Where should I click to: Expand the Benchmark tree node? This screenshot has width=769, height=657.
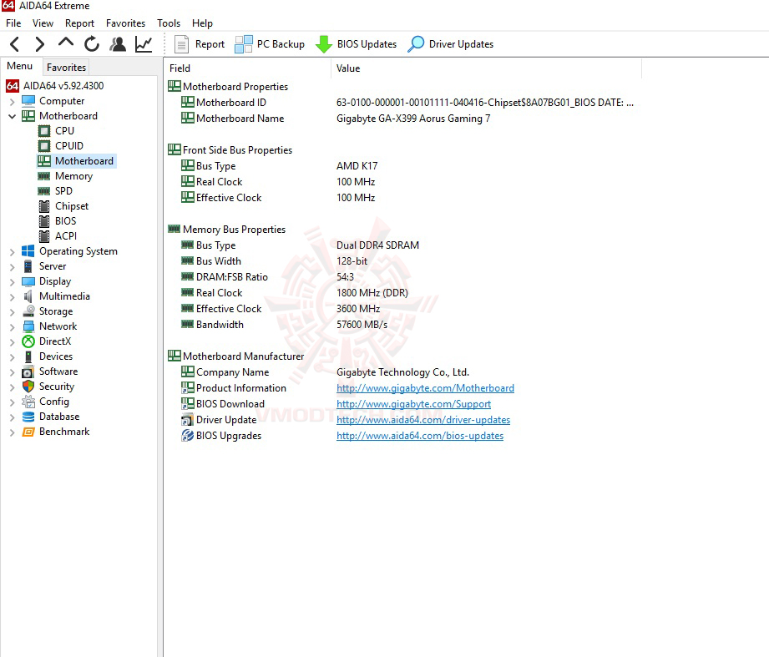13,432
